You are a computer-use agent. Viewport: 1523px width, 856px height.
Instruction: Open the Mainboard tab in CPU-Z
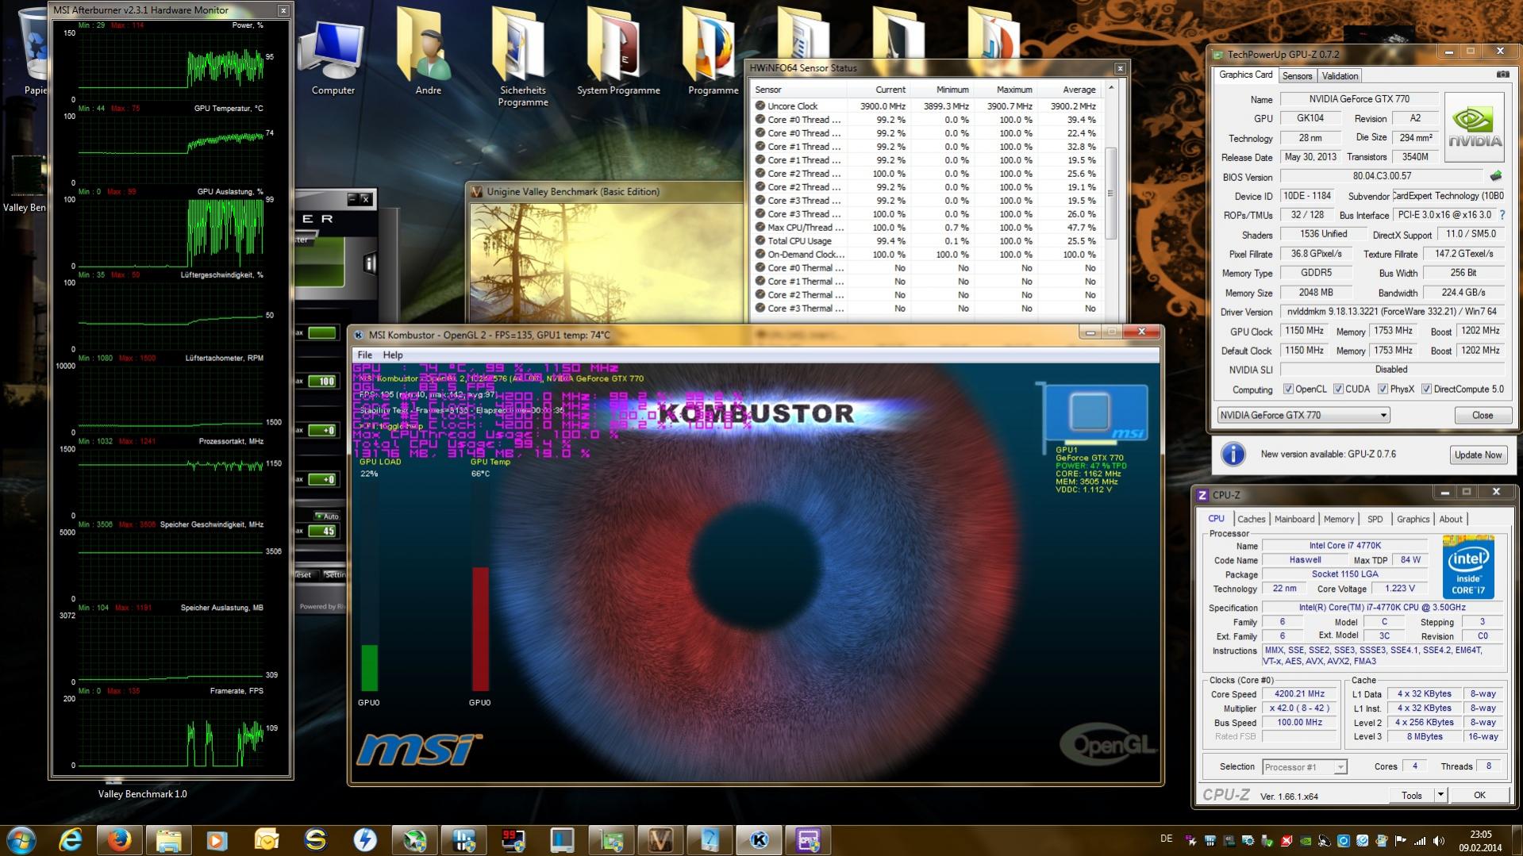point(1294,519)
